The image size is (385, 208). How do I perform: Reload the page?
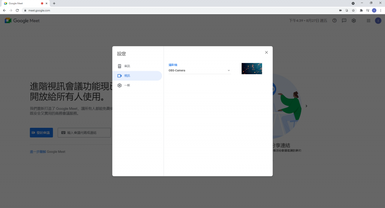point(17,10)
